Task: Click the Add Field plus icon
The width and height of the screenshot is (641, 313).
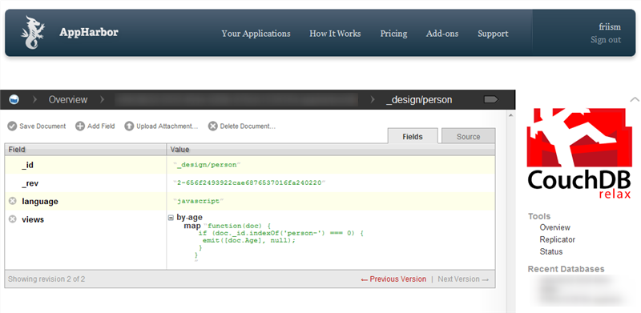Action: (x=80, y=126)
